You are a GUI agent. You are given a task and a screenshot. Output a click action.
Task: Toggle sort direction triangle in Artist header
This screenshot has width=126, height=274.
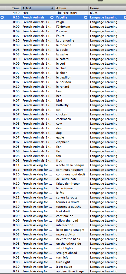[52, 8]
